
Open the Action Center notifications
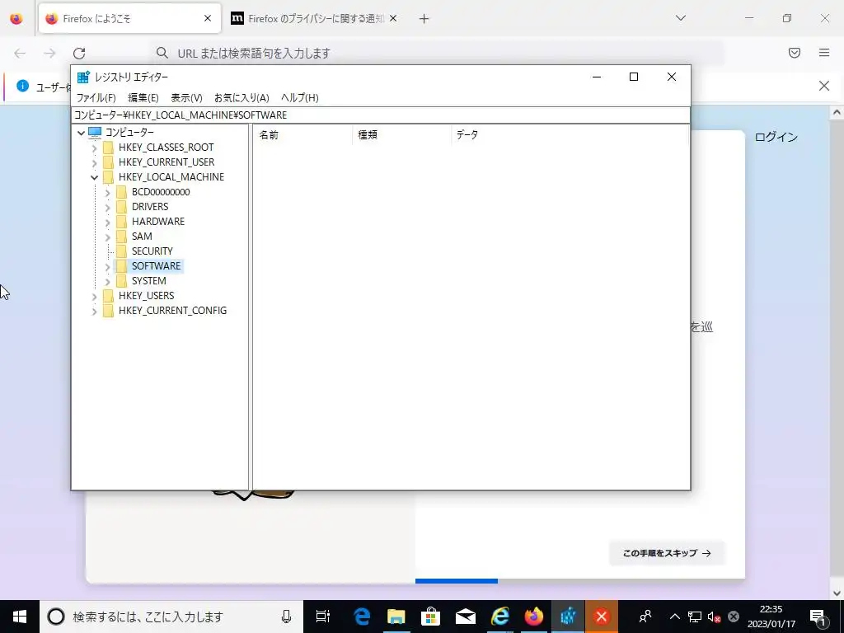(818, 617)
